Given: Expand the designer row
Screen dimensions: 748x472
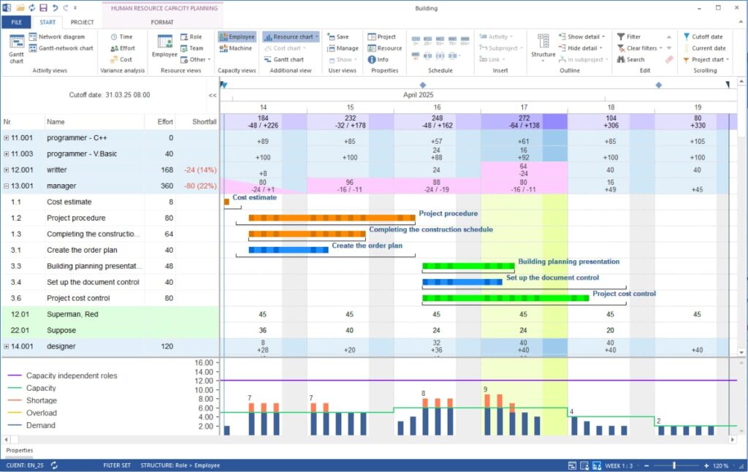Looking at the screenshot, I should 5,346.
